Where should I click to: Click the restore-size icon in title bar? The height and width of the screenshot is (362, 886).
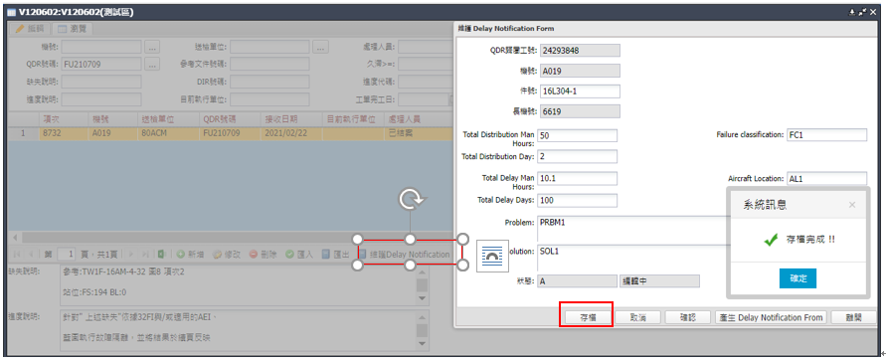pyautogui.click(x=862, y=12)
